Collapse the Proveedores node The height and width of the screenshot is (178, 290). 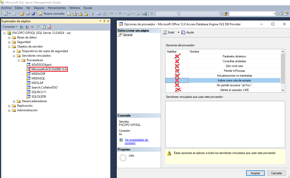pyautogui.click(x=19, y=60)
